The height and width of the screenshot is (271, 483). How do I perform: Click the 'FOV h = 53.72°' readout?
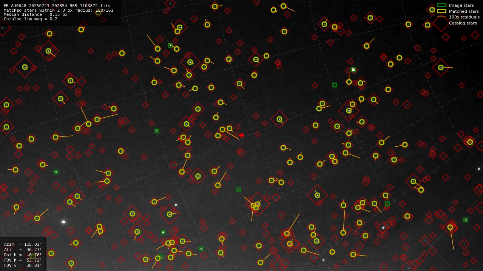coord(23,260)
